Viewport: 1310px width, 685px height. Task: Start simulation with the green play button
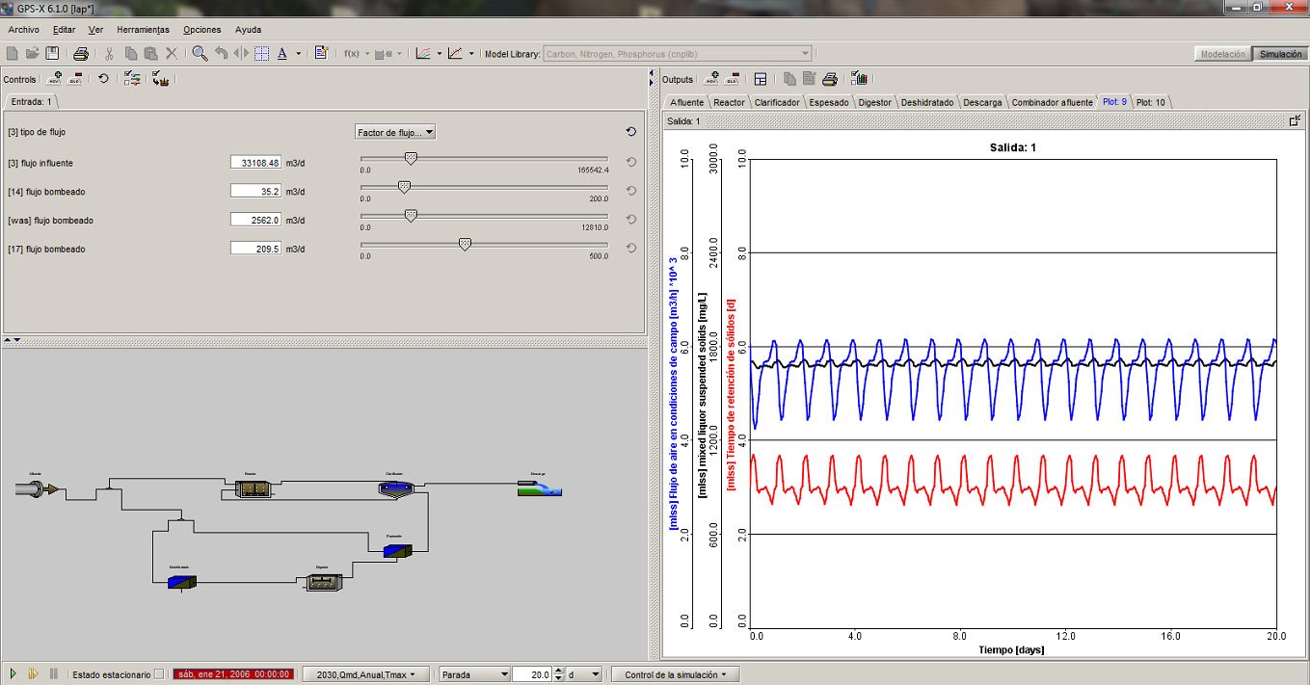point(13,674)
